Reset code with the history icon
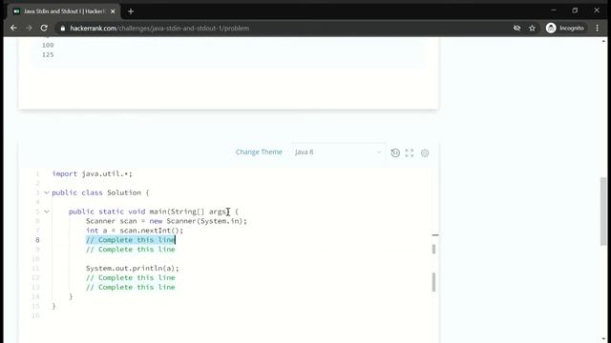 (x=395, y=152)
